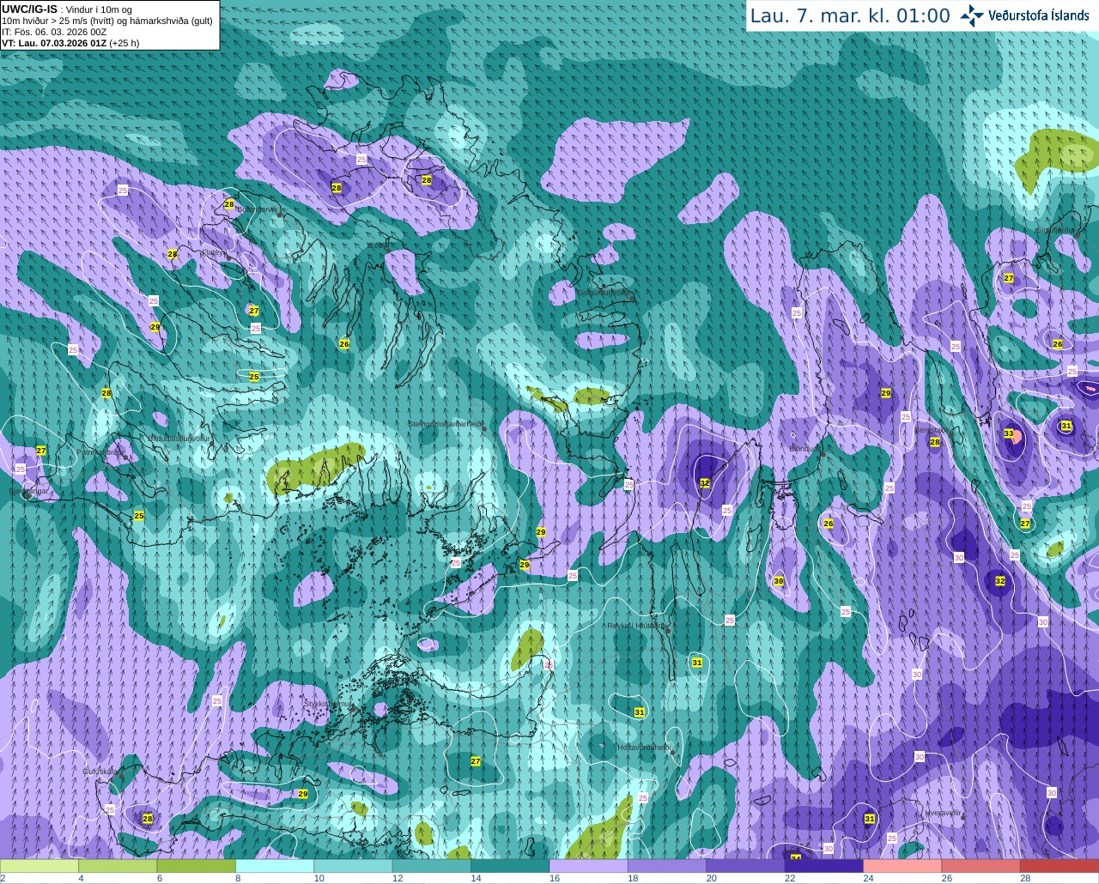Viewport: 1099px width, 884px height.
Task: Click the legend tick value 24
Action: coord(869,878)
